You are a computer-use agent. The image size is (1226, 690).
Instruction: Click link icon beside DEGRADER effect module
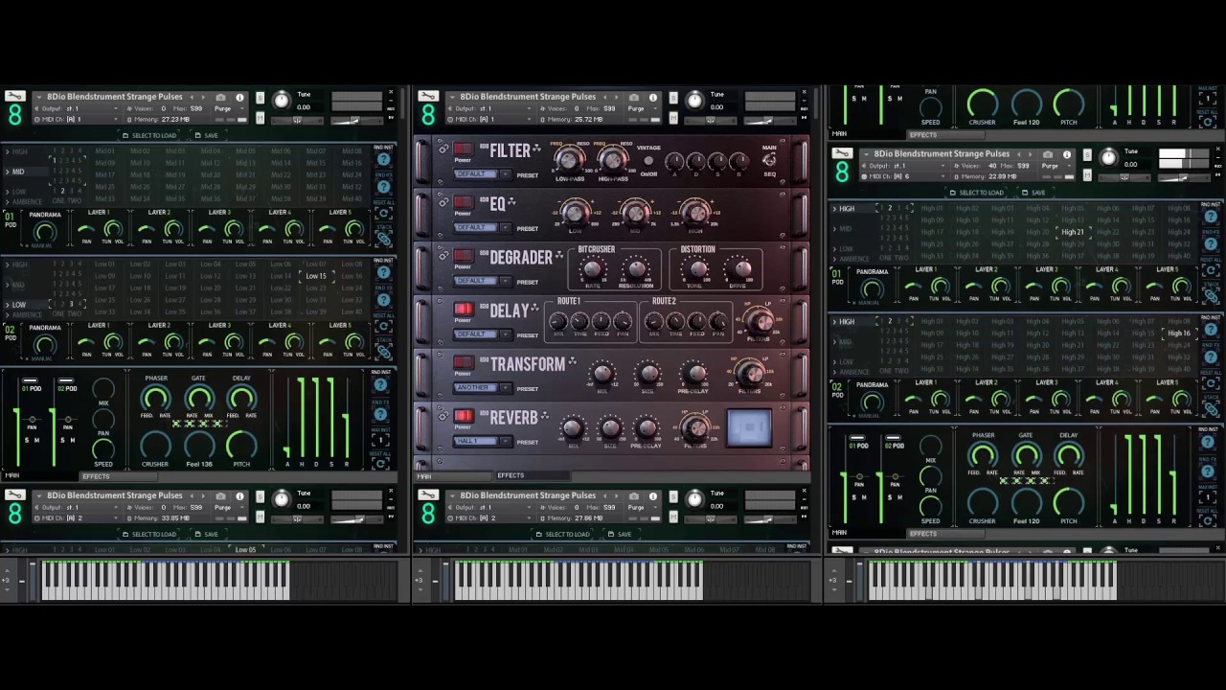[443, 257]
